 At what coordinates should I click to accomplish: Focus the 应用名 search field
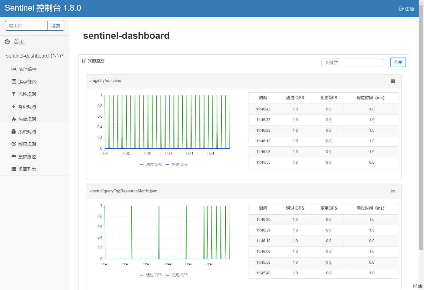(x=26, y=26)
